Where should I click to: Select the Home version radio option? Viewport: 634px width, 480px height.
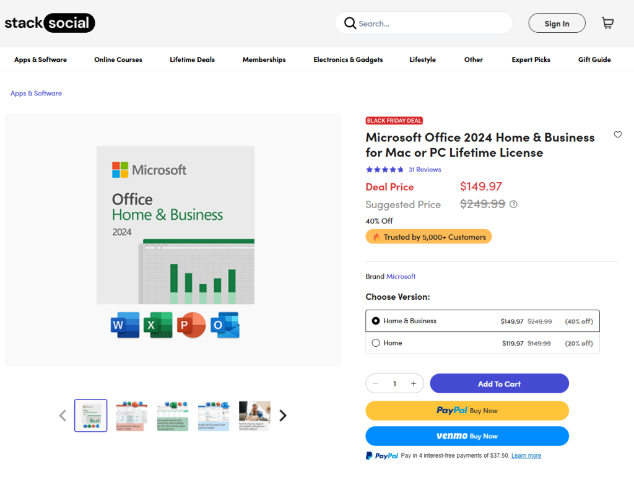(376, 343)
